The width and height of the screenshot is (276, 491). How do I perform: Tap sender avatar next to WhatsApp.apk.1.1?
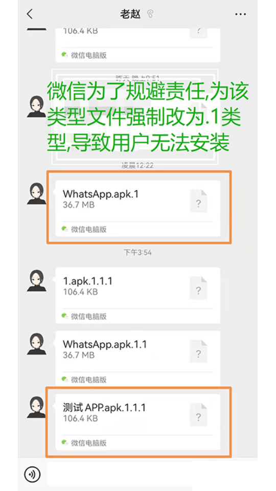pyautogui.click(x=36, y=344)
